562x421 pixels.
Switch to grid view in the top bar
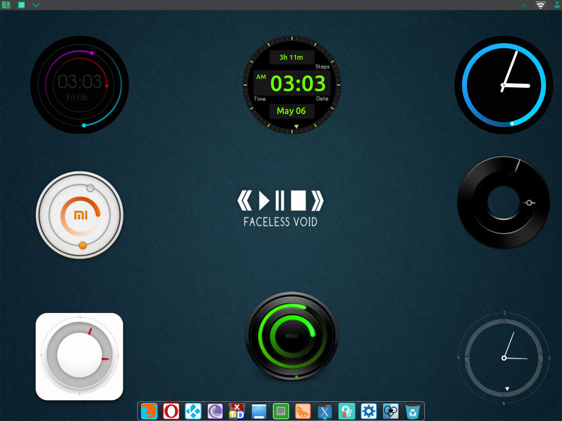click(6, 5)
